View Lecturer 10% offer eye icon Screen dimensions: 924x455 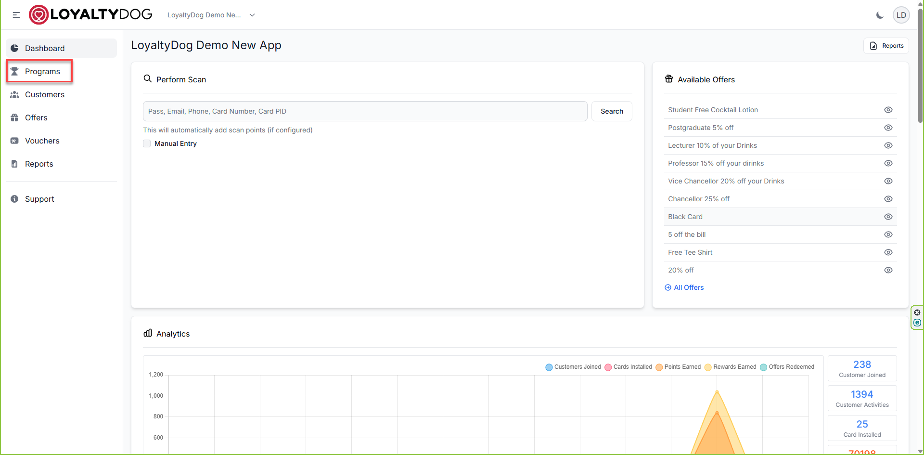pos(888,145)
